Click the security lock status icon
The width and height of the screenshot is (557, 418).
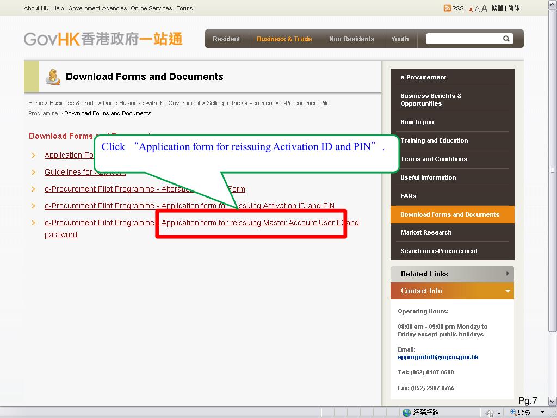(x=490, y=413)
